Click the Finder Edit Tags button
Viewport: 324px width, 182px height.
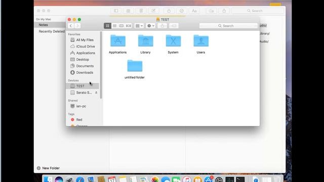174,26
